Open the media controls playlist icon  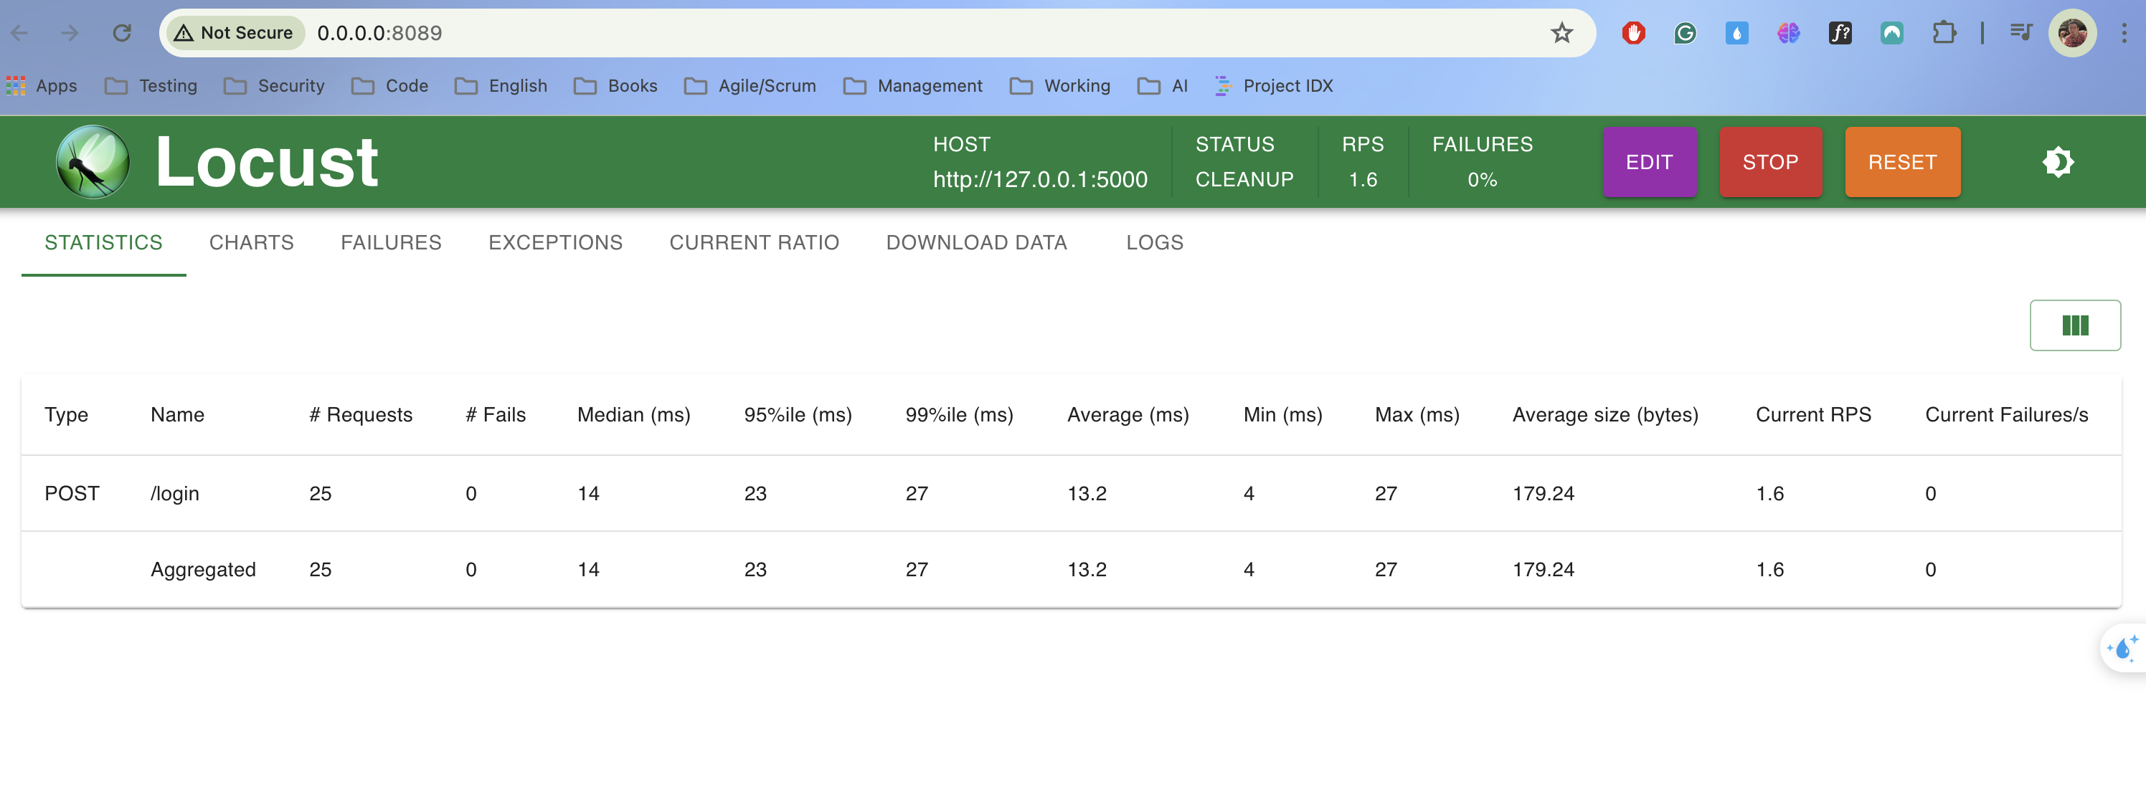[2021, 32]
